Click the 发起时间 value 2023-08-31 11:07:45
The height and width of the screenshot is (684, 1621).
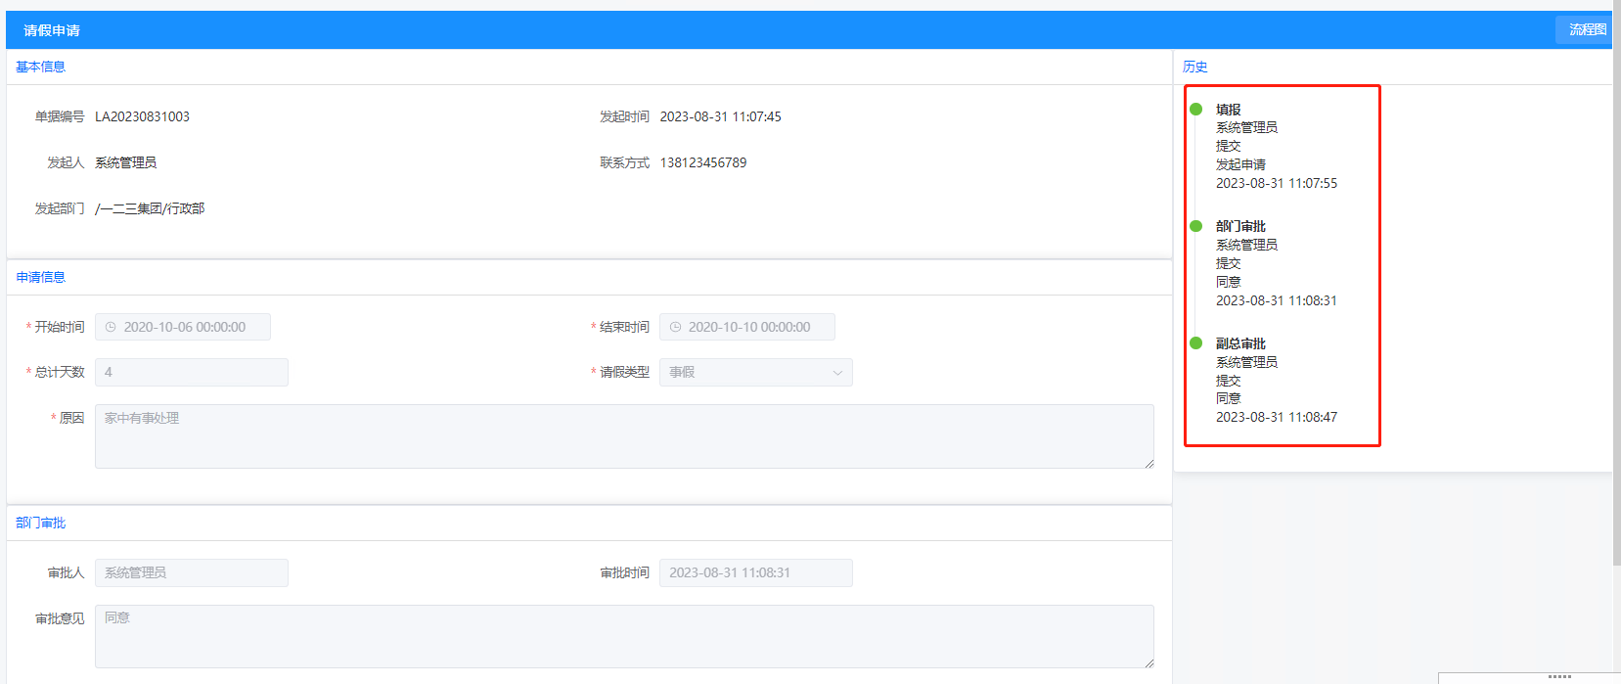point(720,116)
